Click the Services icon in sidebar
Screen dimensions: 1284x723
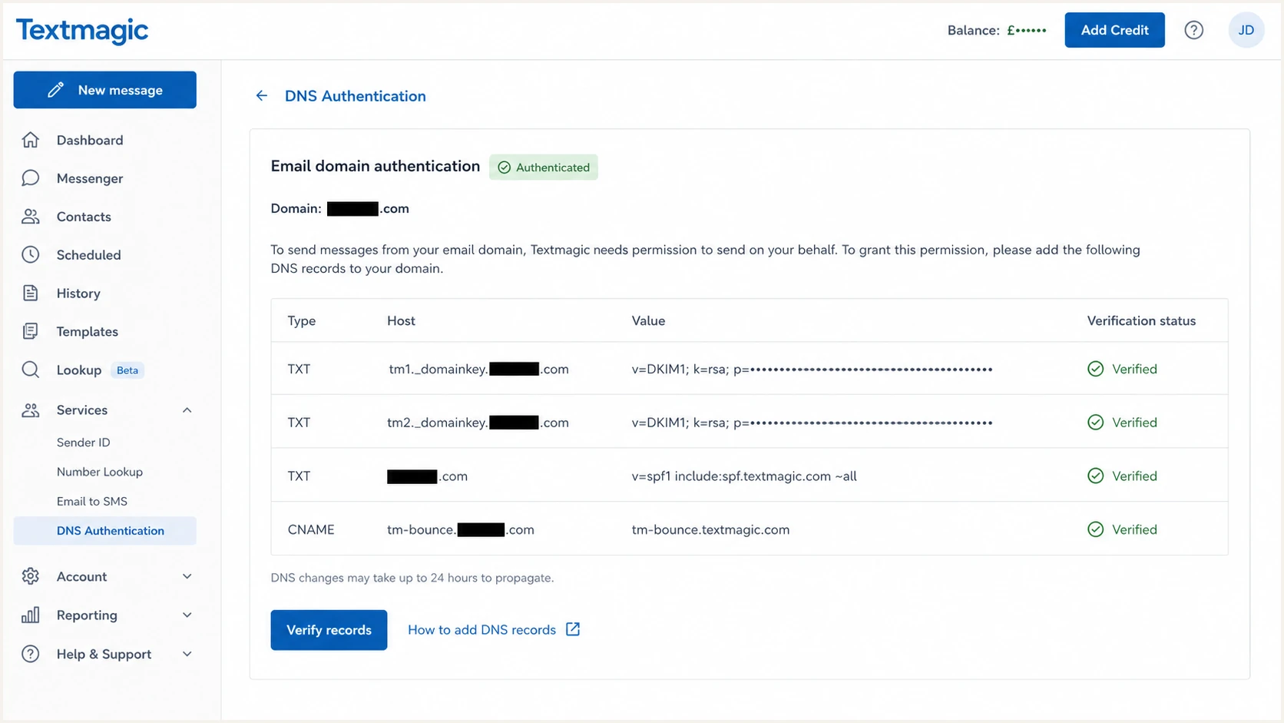click(31, 410)
